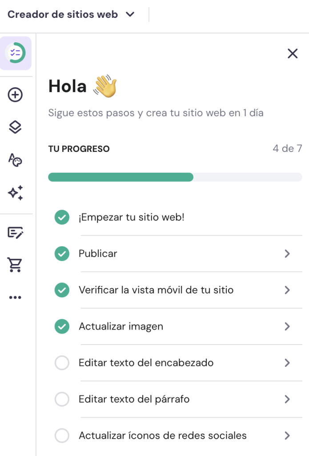Open the 'Creador de sitios web' dropdown
Image resolution: width=309 pixels, height=456 pixels.
pos(129,14)
